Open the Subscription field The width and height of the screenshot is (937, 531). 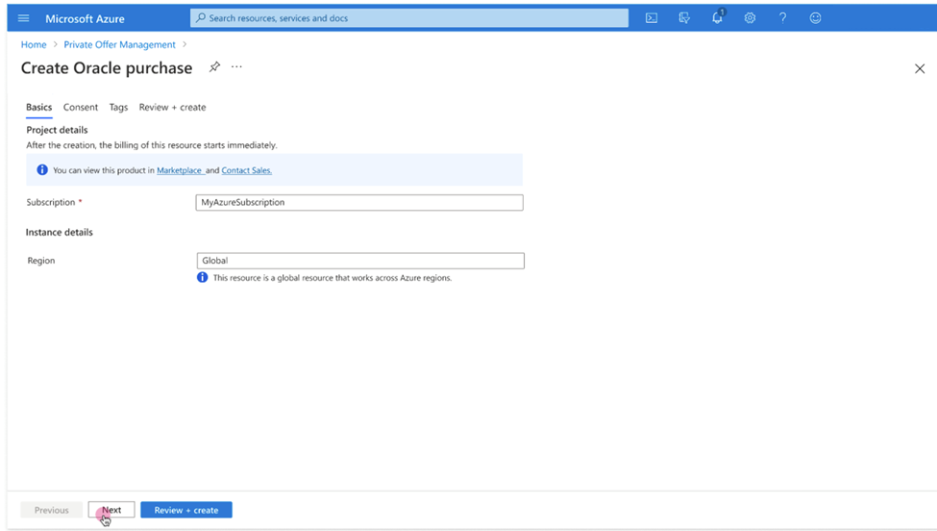[358, 202]
